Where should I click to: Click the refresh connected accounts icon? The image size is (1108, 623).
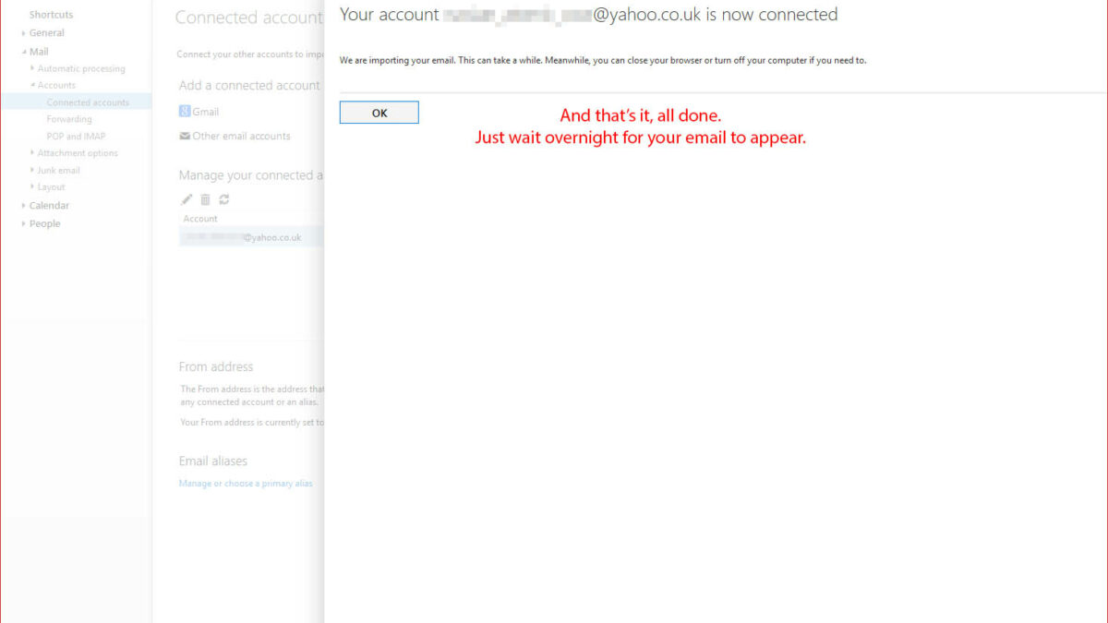[224, 199]
